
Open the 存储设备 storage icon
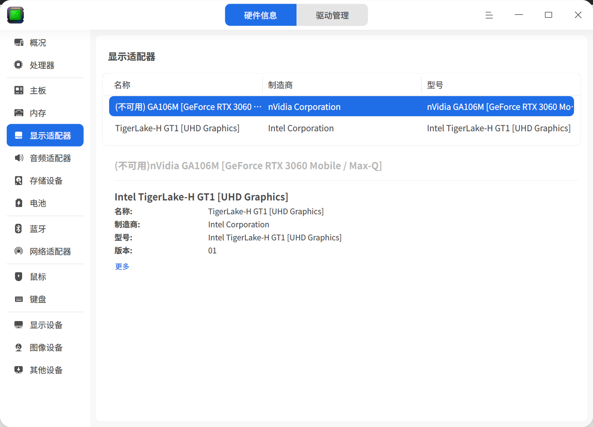point(19,181)
